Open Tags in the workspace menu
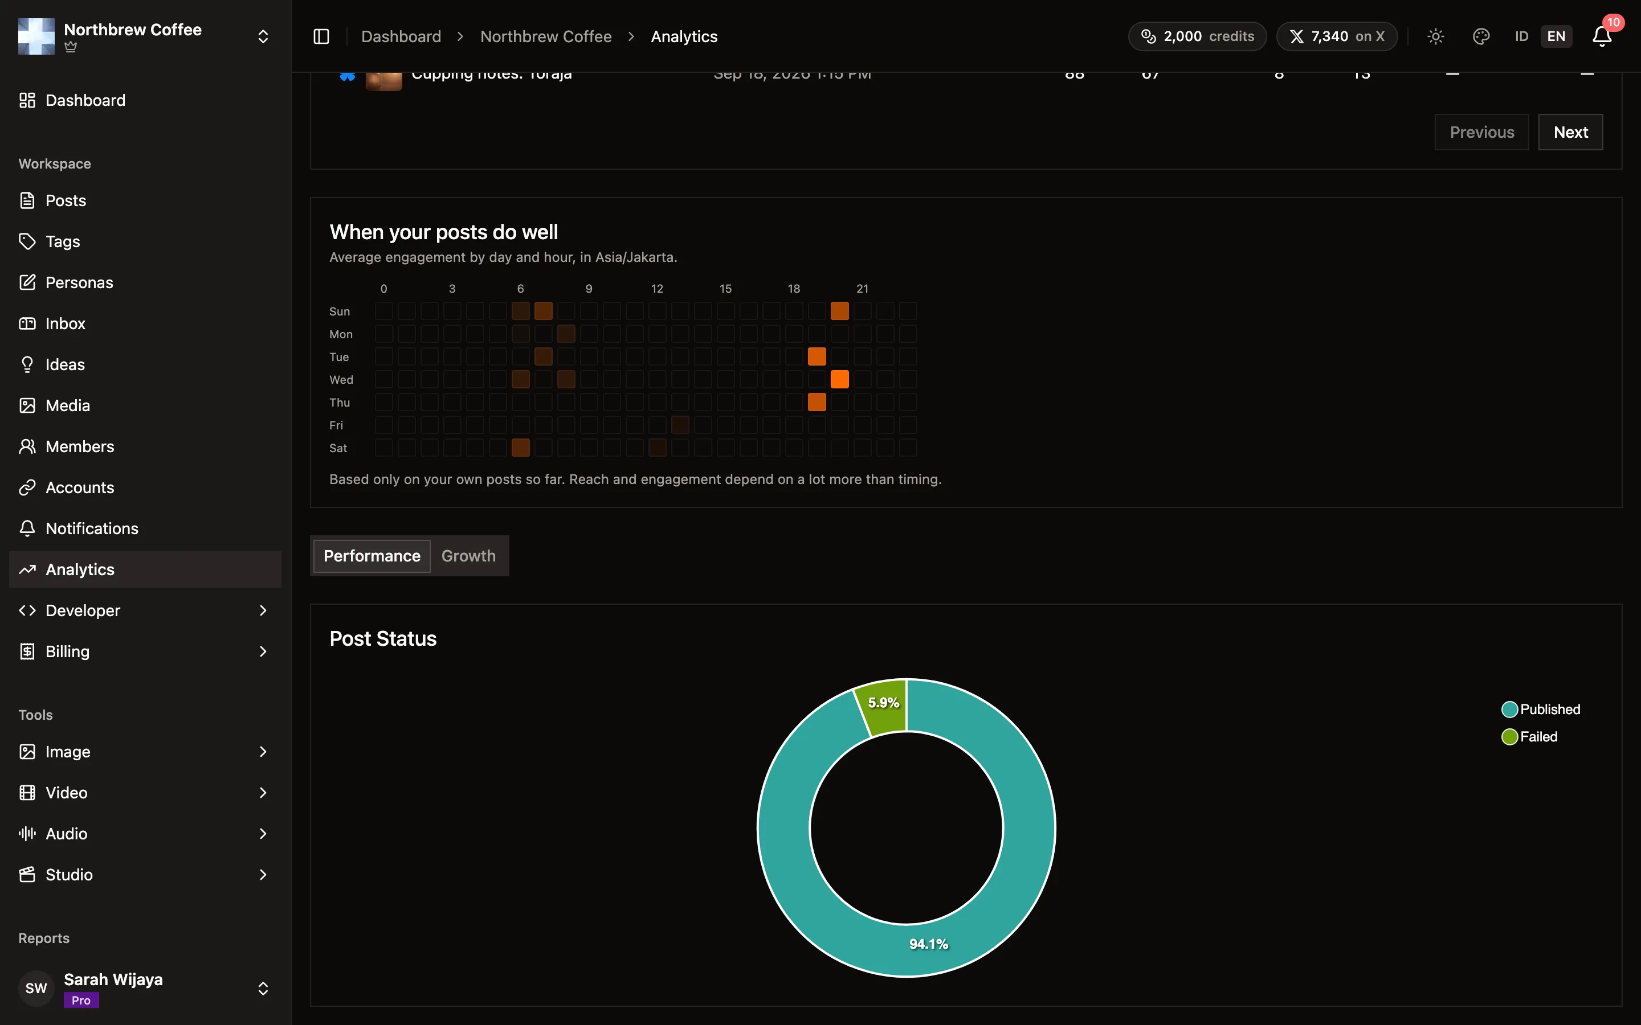 (x=145, y=241)
